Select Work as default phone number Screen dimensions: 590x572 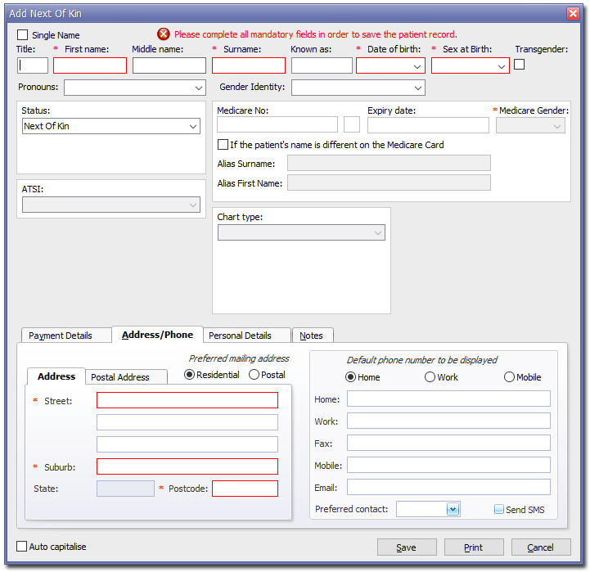430,377
